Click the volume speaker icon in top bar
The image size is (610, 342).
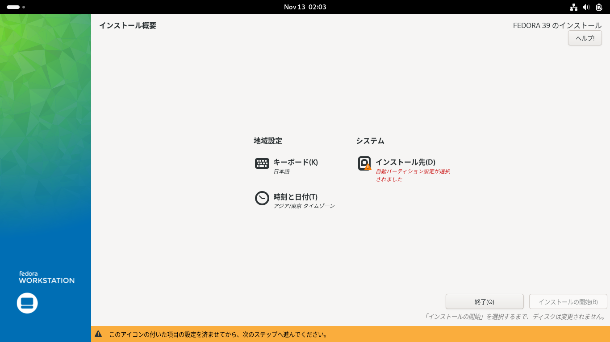(x=586, y=7)
